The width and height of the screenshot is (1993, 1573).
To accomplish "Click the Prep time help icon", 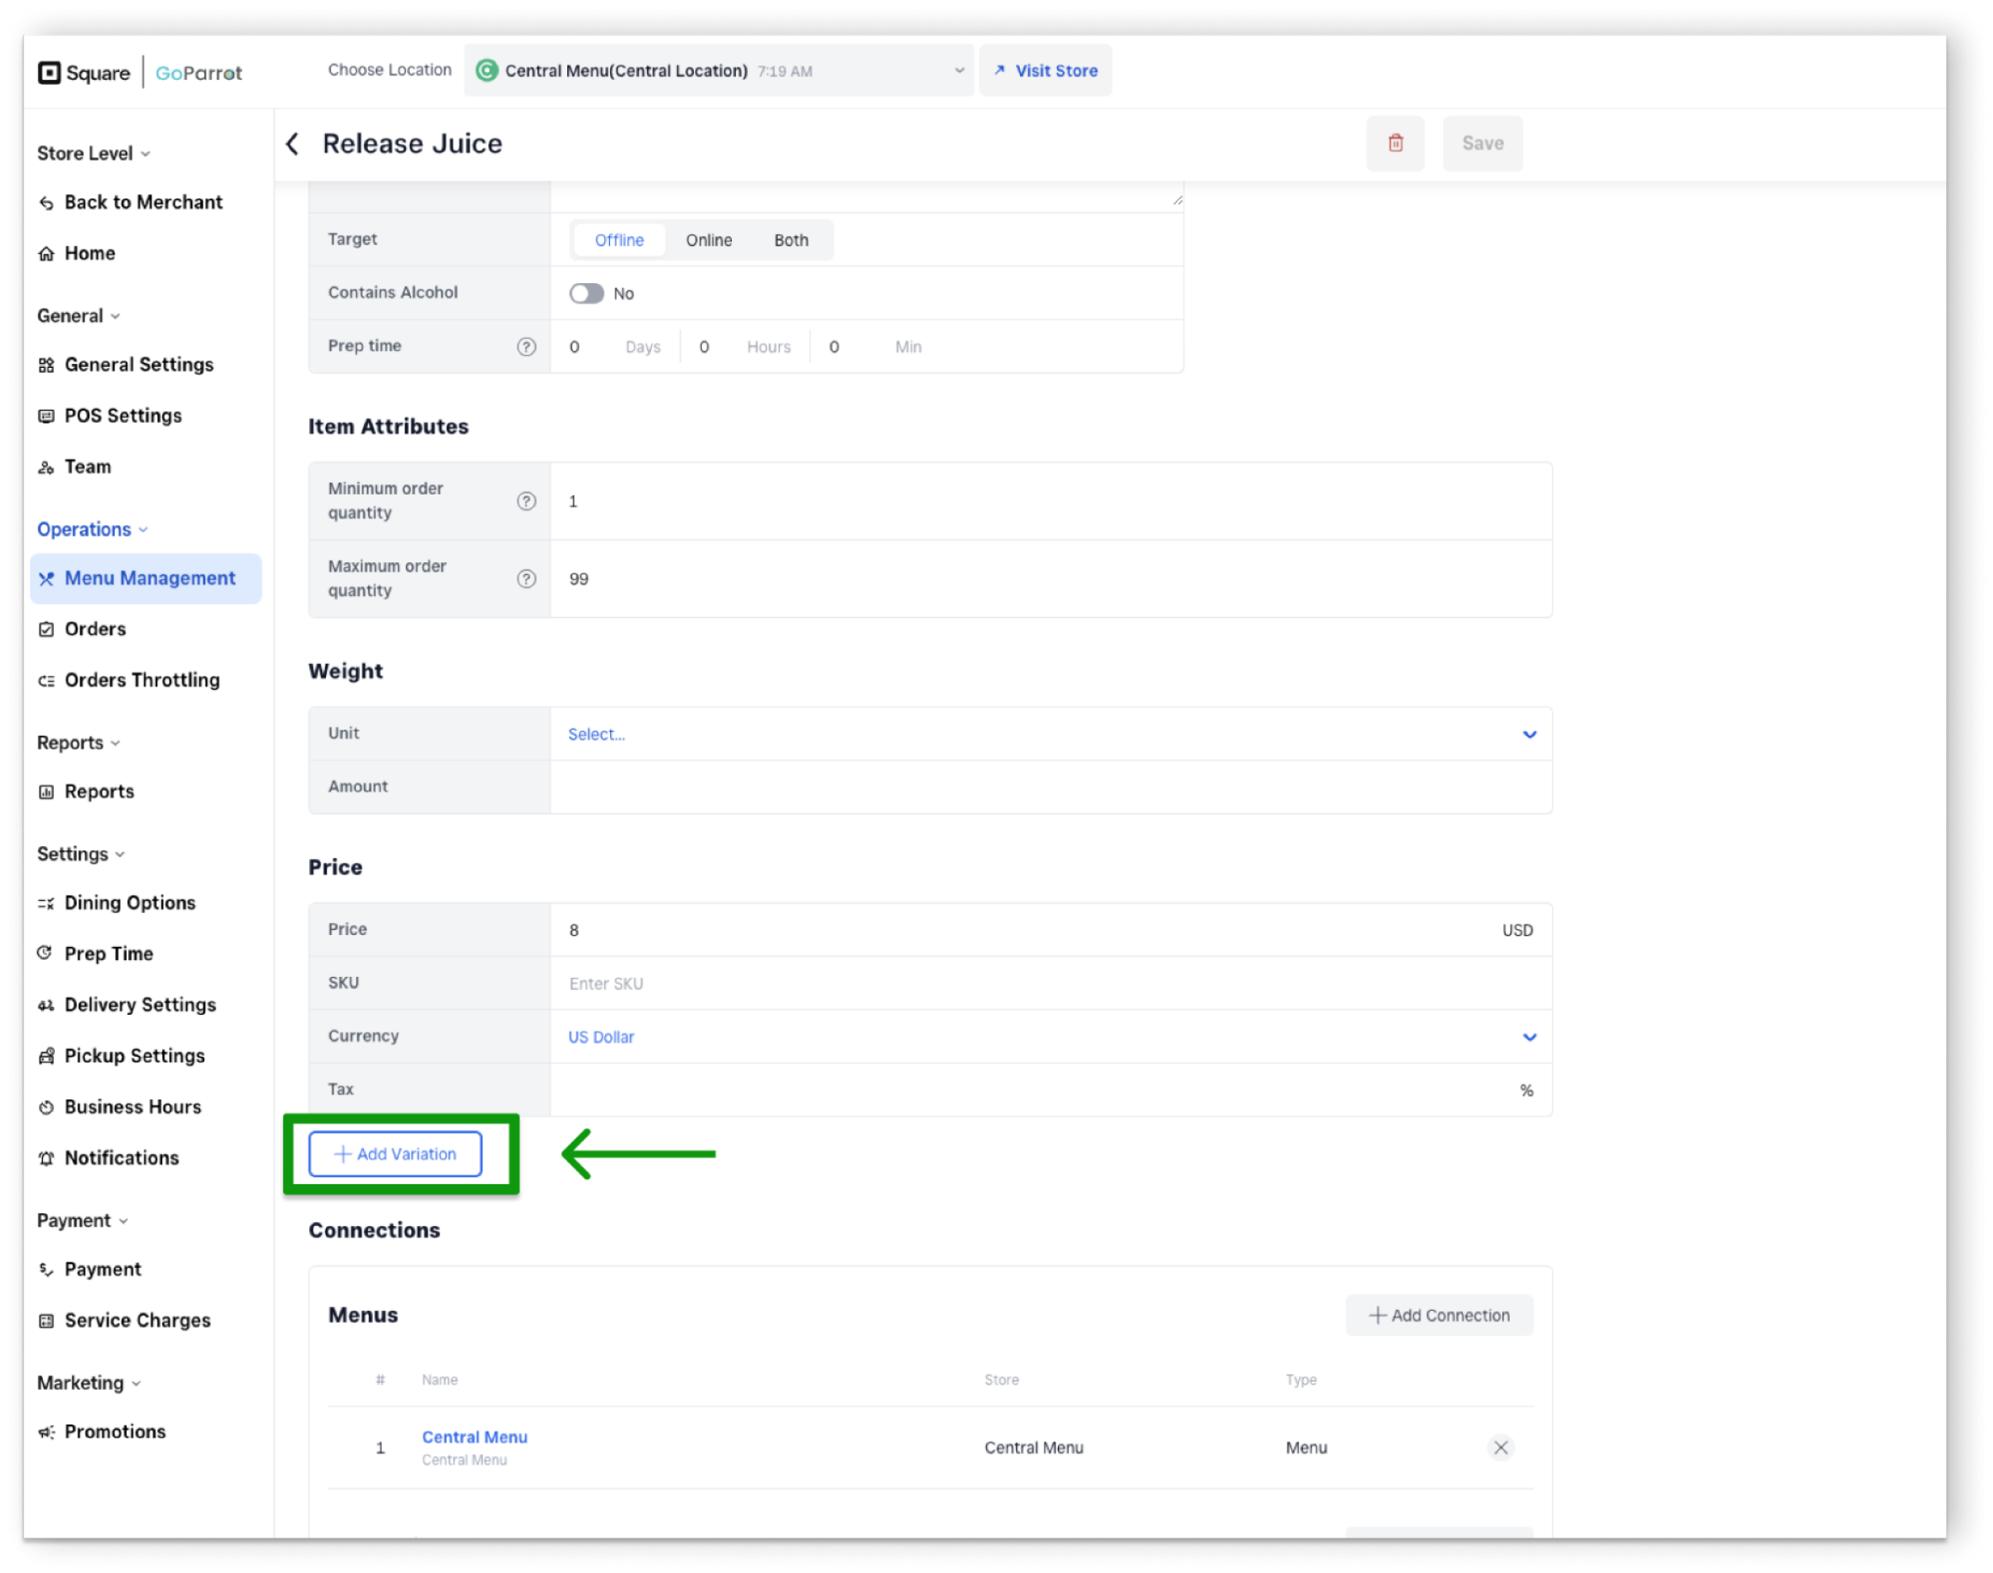I will (x=526, y=346).
